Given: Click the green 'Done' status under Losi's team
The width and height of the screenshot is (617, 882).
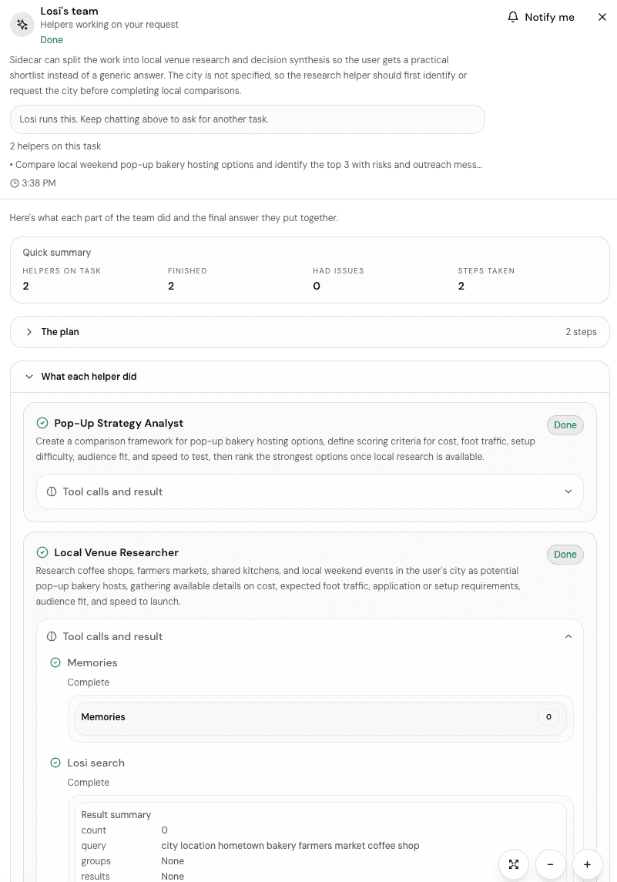Looking at the screenshot, I should [x=52, y=40].
